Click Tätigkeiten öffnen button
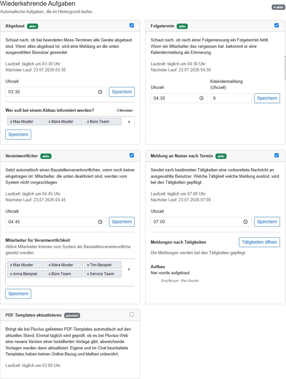 tap(259, 242)
